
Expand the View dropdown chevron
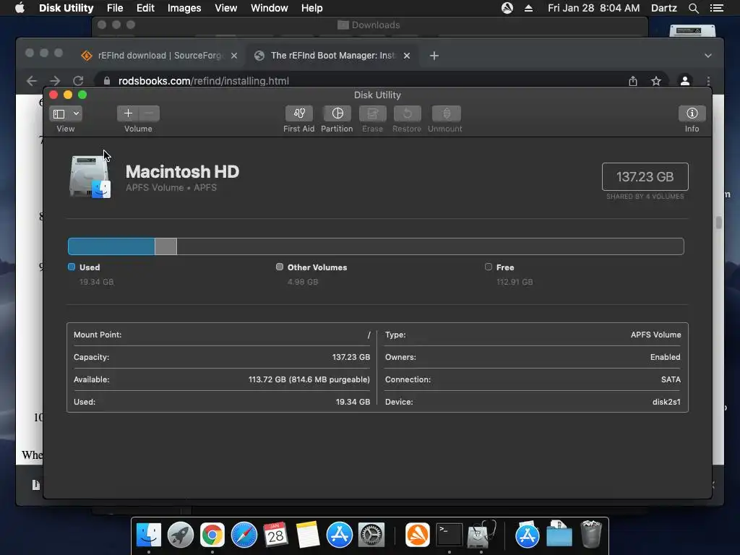76,113
